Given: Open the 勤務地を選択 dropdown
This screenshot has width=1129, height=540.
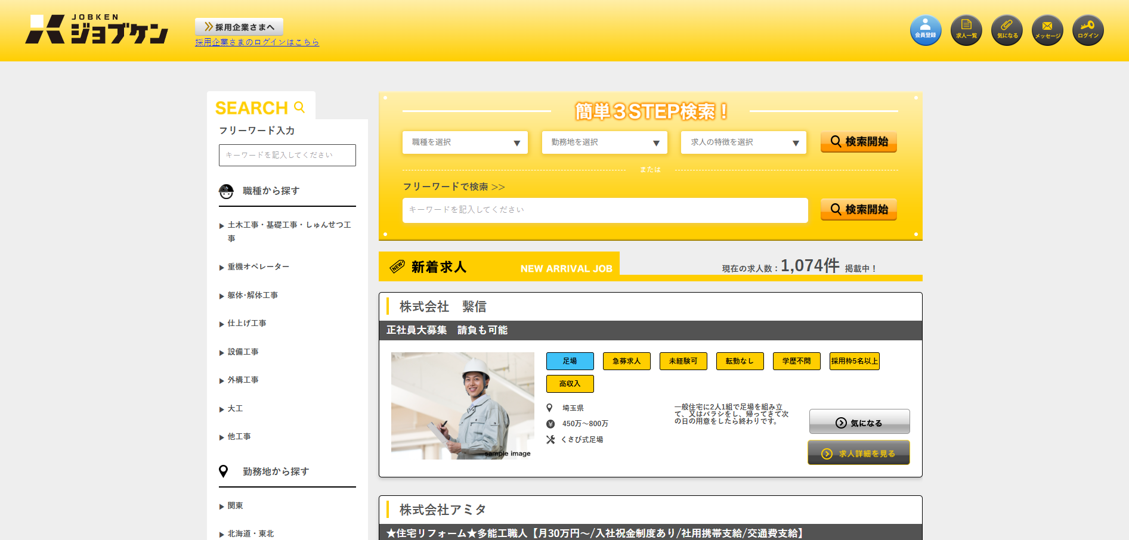Looking at the screenshot, I should [604, 142].
